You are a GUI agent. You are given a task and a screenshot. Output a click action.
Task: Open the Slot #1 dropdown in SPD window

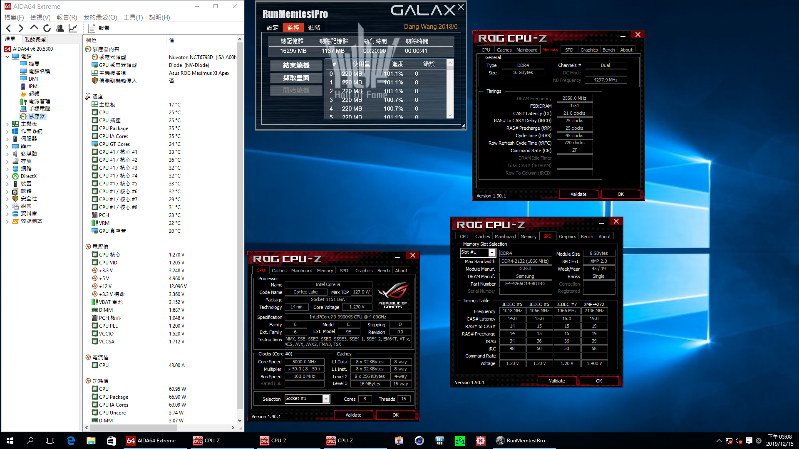click(491, 252)
